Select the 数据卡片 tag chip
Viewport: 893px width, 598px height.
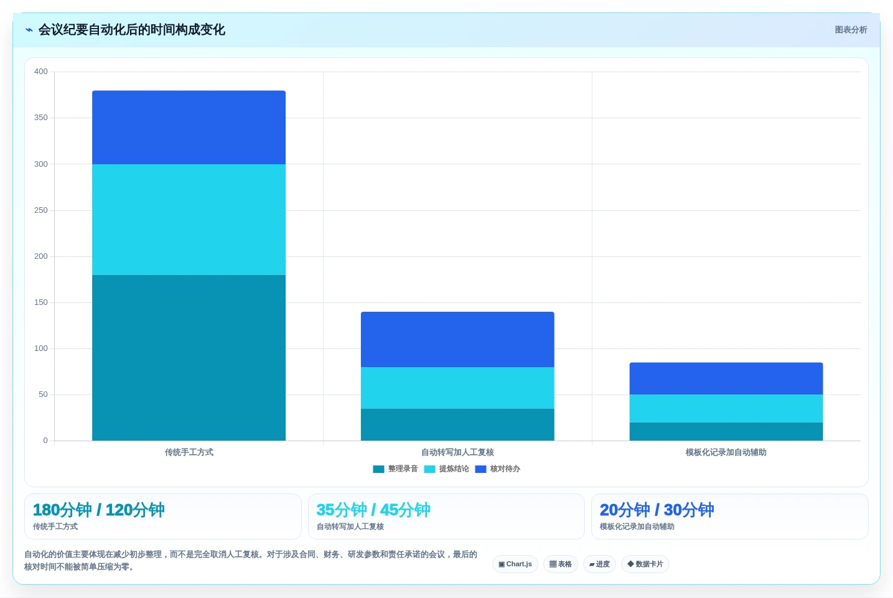pyautogui.click(x=645, y=564)
